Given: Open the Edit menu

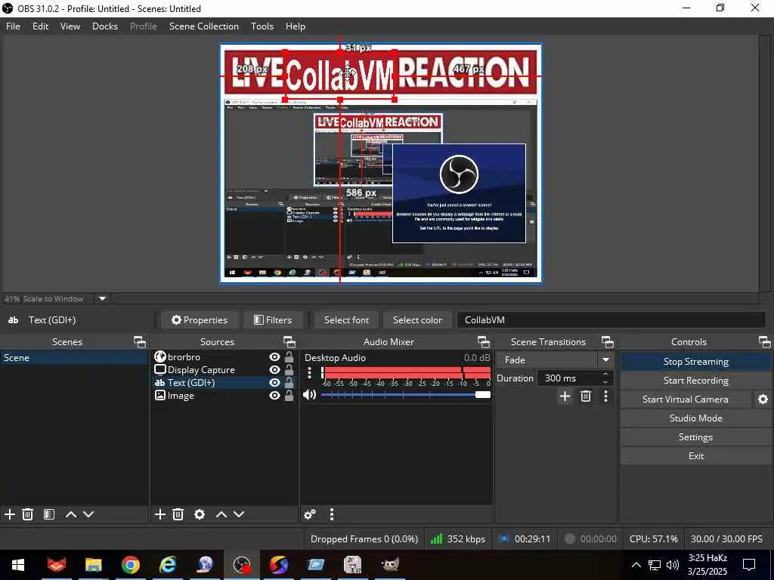Looking at the screenshot, I should click(40, 26).
